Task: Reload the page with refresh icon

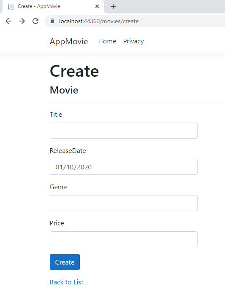Action: (x=35, y=21)
